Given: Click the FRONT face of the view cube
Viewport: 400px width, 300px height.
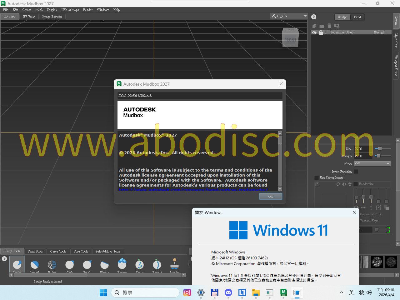Looking at the screenshot, I should [290, 40].
